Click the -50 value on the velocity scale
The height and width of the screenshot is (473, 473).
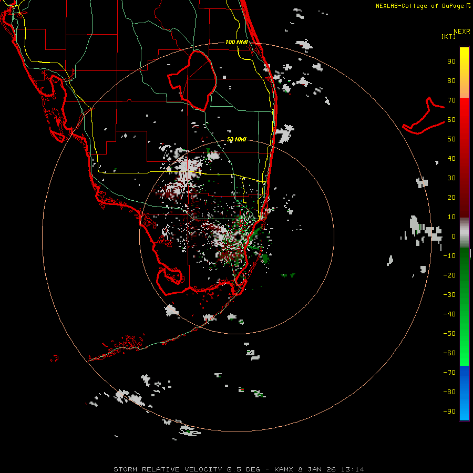point(449,334)
